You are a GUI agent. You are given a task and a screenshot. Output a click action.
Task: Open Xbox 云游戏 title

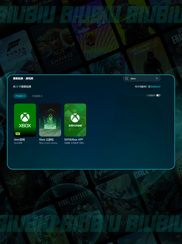(x=46, y=140)
